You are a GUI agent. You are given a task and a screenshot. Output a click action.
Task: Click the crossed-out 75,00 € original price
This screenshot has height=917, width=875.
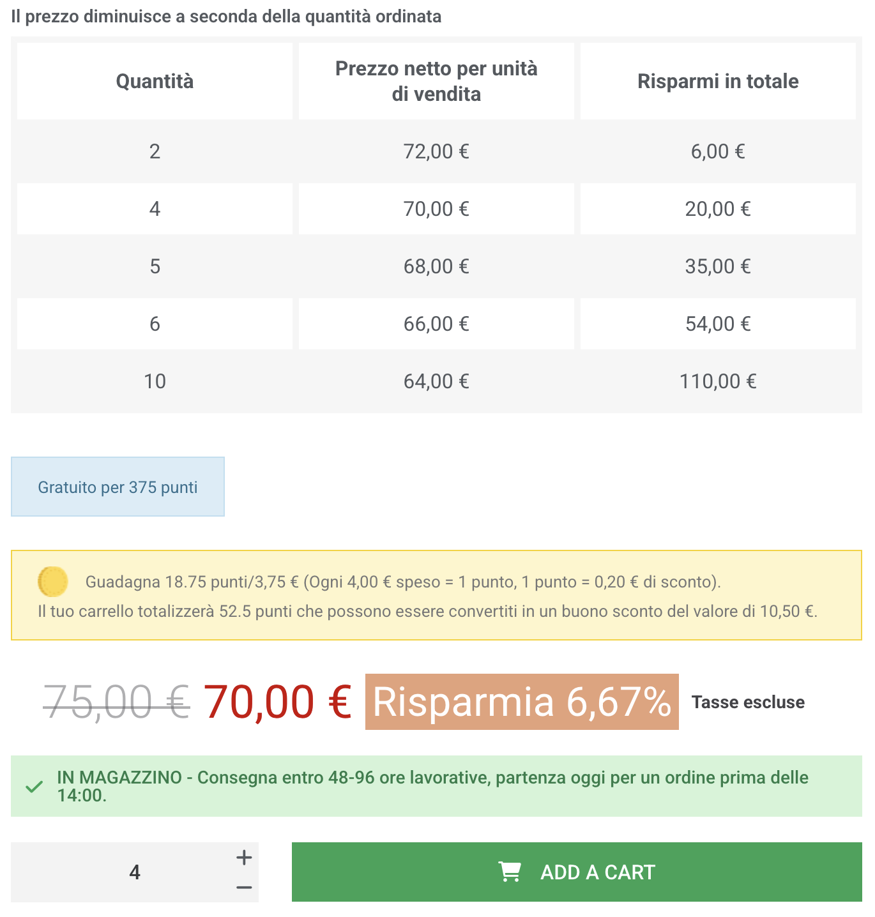114,702
